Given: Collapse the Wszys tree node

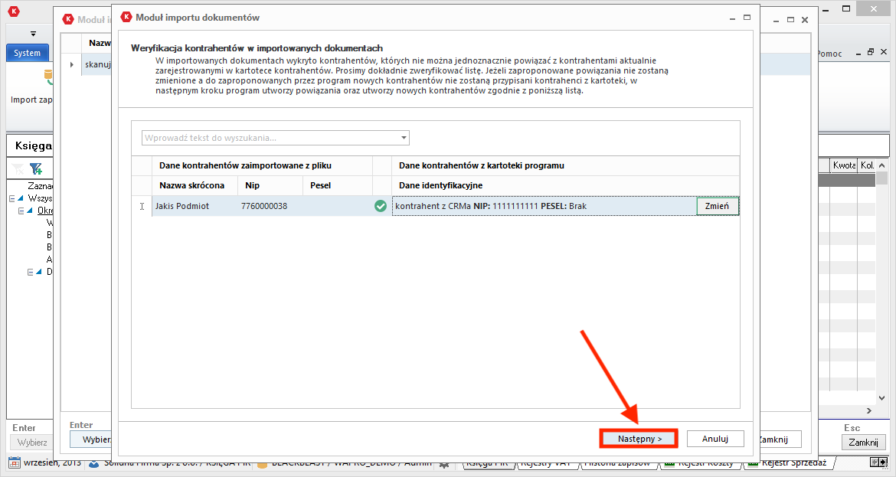Looking at the screenshot, I should pyautogui.click(x=12, y=198).
